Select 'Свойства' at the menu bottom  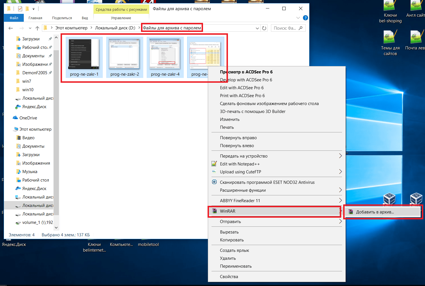click(x=229, y=277)
